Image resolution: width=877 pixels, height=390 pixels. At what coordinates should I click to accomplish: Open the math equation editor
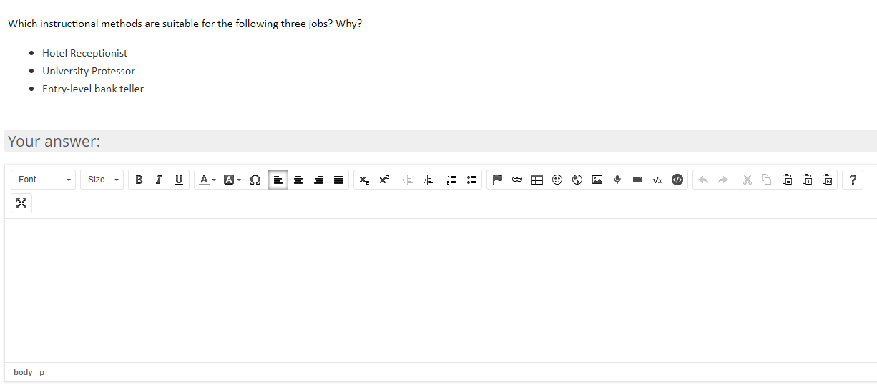coord(657,180)
